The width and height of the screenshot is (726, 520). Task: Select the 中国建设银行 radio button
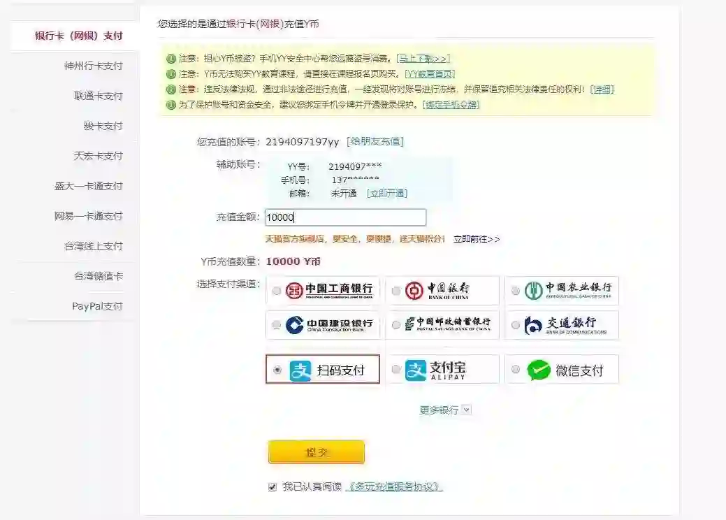277,325
